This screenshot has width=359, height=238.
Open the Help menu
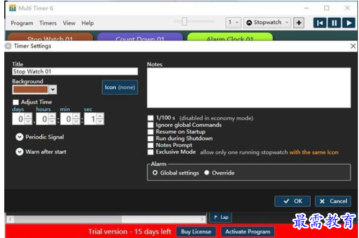pyautogui.click(x=87, y=23)
